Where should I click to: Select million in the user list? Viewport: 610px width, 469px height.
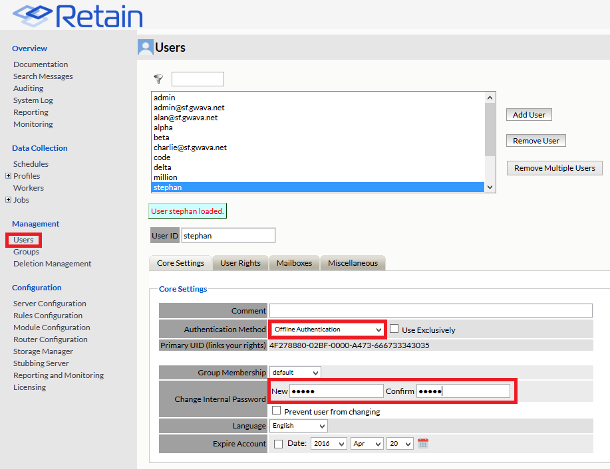tap(318, 177)
